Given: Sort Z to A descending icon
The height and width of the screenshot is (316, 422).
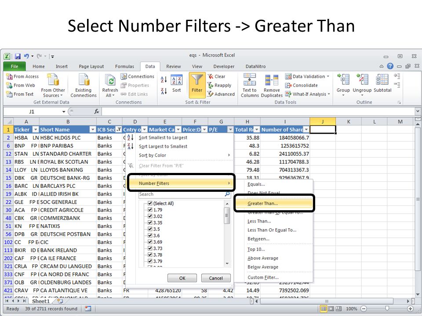Looking at the screenshot, I should click(164, 91).
